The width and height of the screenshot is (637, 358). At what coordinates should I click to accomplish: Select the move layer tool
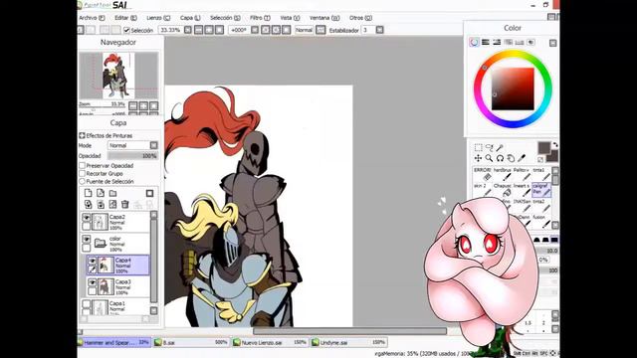pos(478,158)
